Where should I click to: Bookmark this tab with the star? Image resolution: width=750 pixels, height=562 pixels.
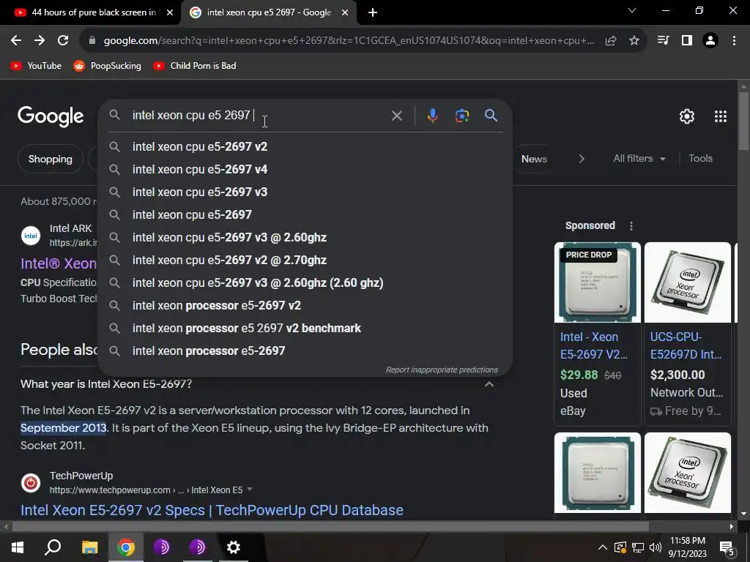(x=634, y=41)
